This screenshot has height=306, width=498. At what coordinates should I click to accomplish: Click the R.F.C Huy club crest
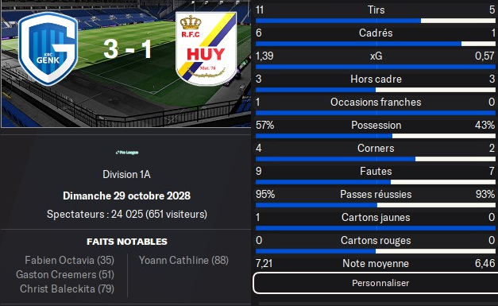tap(206, 48)
